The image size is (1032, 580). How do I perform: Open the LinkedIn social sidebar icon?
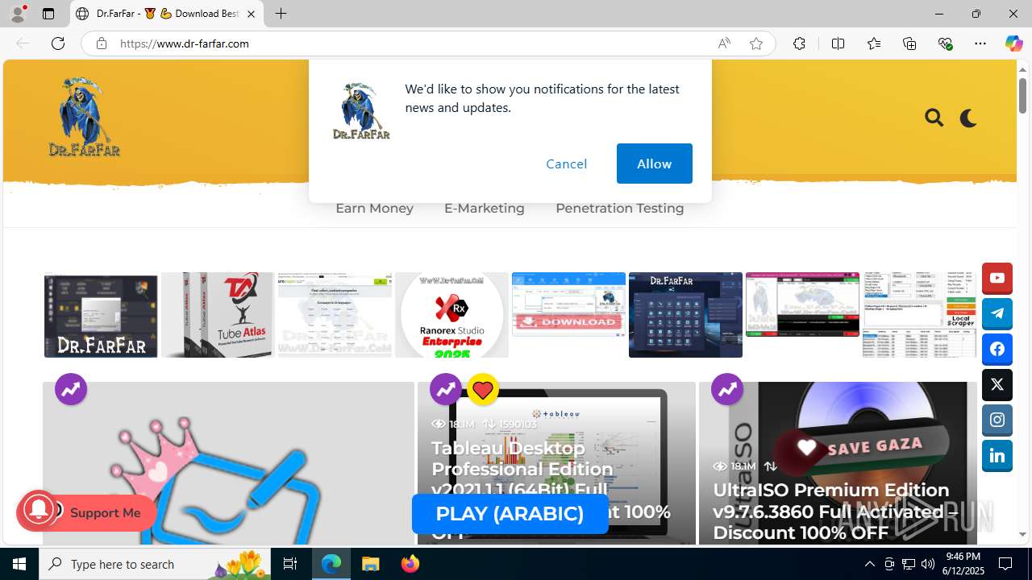tap(997, 456)
